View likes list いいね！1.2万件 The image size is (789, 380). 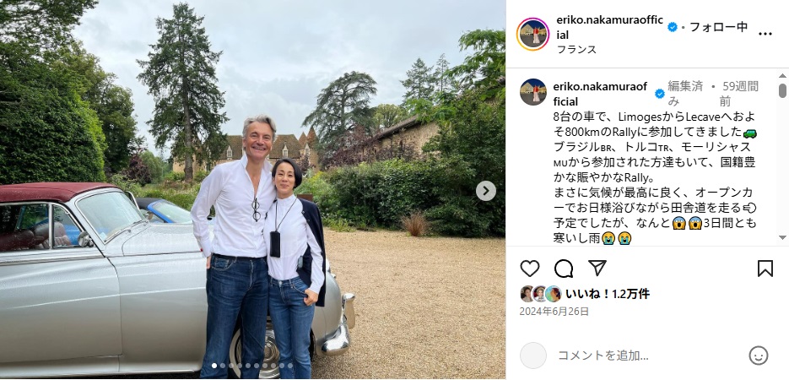pos(608,294)
